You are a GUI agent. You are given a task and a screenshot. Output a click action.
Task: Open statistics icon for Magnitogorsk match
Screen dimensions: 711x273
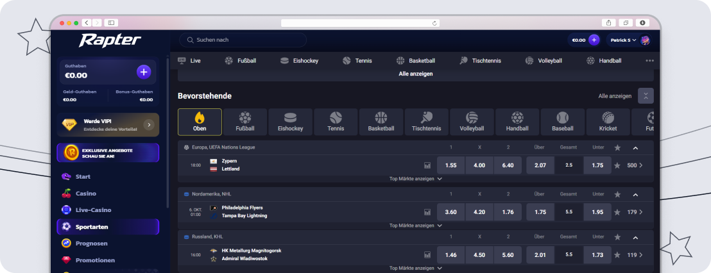[427, 255]
